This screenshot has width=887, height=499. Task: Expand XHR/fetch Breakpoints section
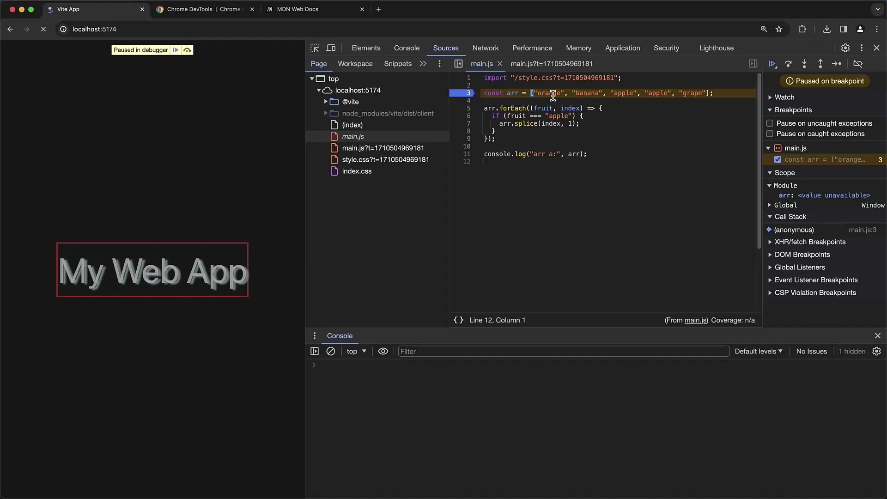[810, 242]
